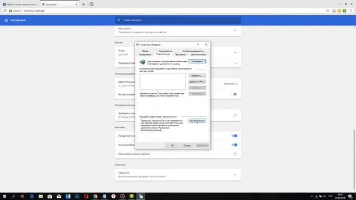Open accessibility features external link icon
The image size is (356, 200).
(x=235, y=115)
